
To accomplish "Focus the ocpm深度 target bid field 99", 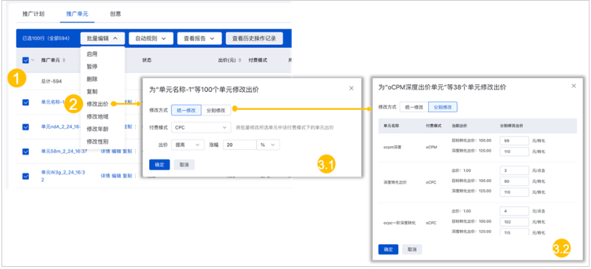I will (x=514, y=141).
